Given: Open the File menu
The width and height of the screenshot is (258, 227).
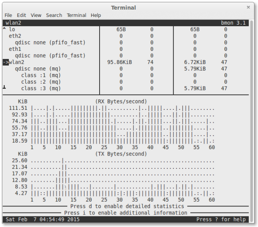Looking at the screenshot, I should coord(8,15).
